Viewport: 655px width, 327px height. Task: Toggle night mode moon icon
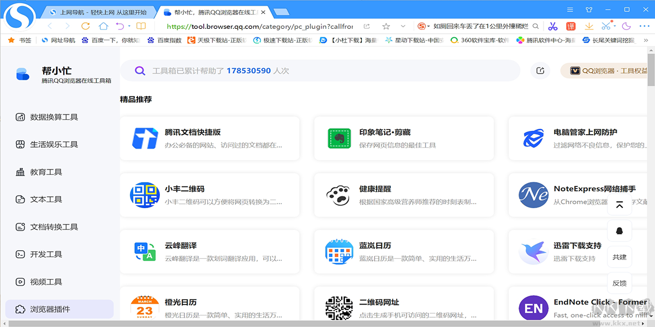(x=626, y=26)
